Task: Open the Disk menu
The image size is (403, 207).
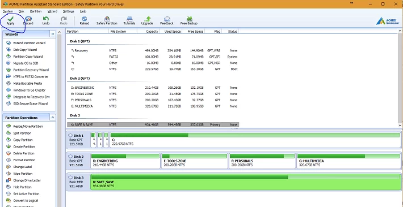Action: [22, 11]
